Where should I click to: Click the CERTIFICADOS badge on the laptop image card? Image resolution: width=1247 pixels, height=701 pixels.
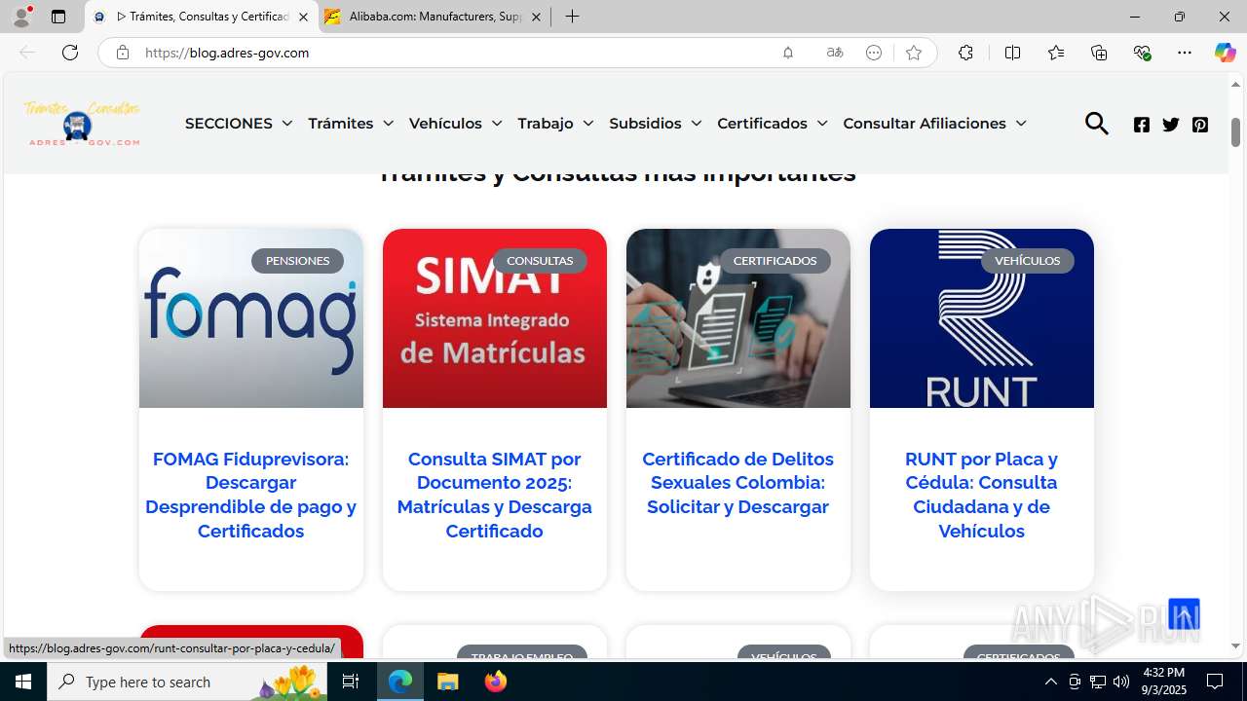click(775, 261)
